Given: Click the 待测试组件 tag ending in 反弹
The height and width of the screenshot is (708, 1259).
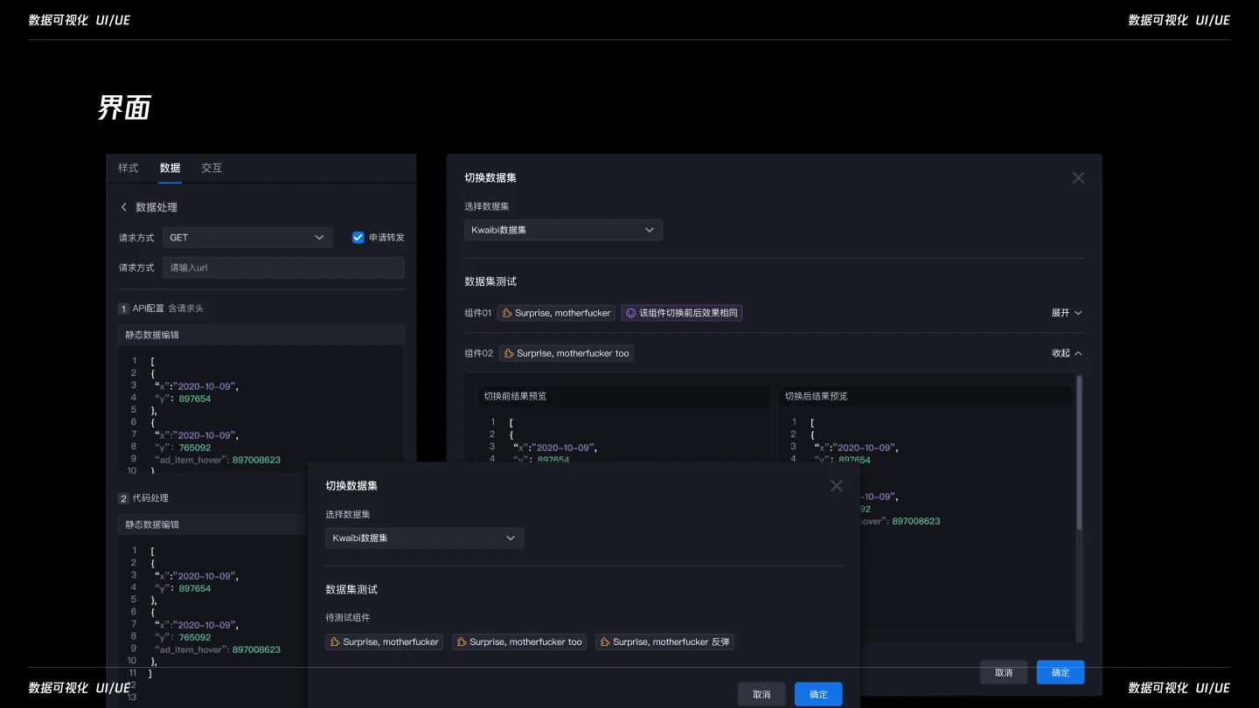Looking at the screenshot, I should click(x=664, y=642).
